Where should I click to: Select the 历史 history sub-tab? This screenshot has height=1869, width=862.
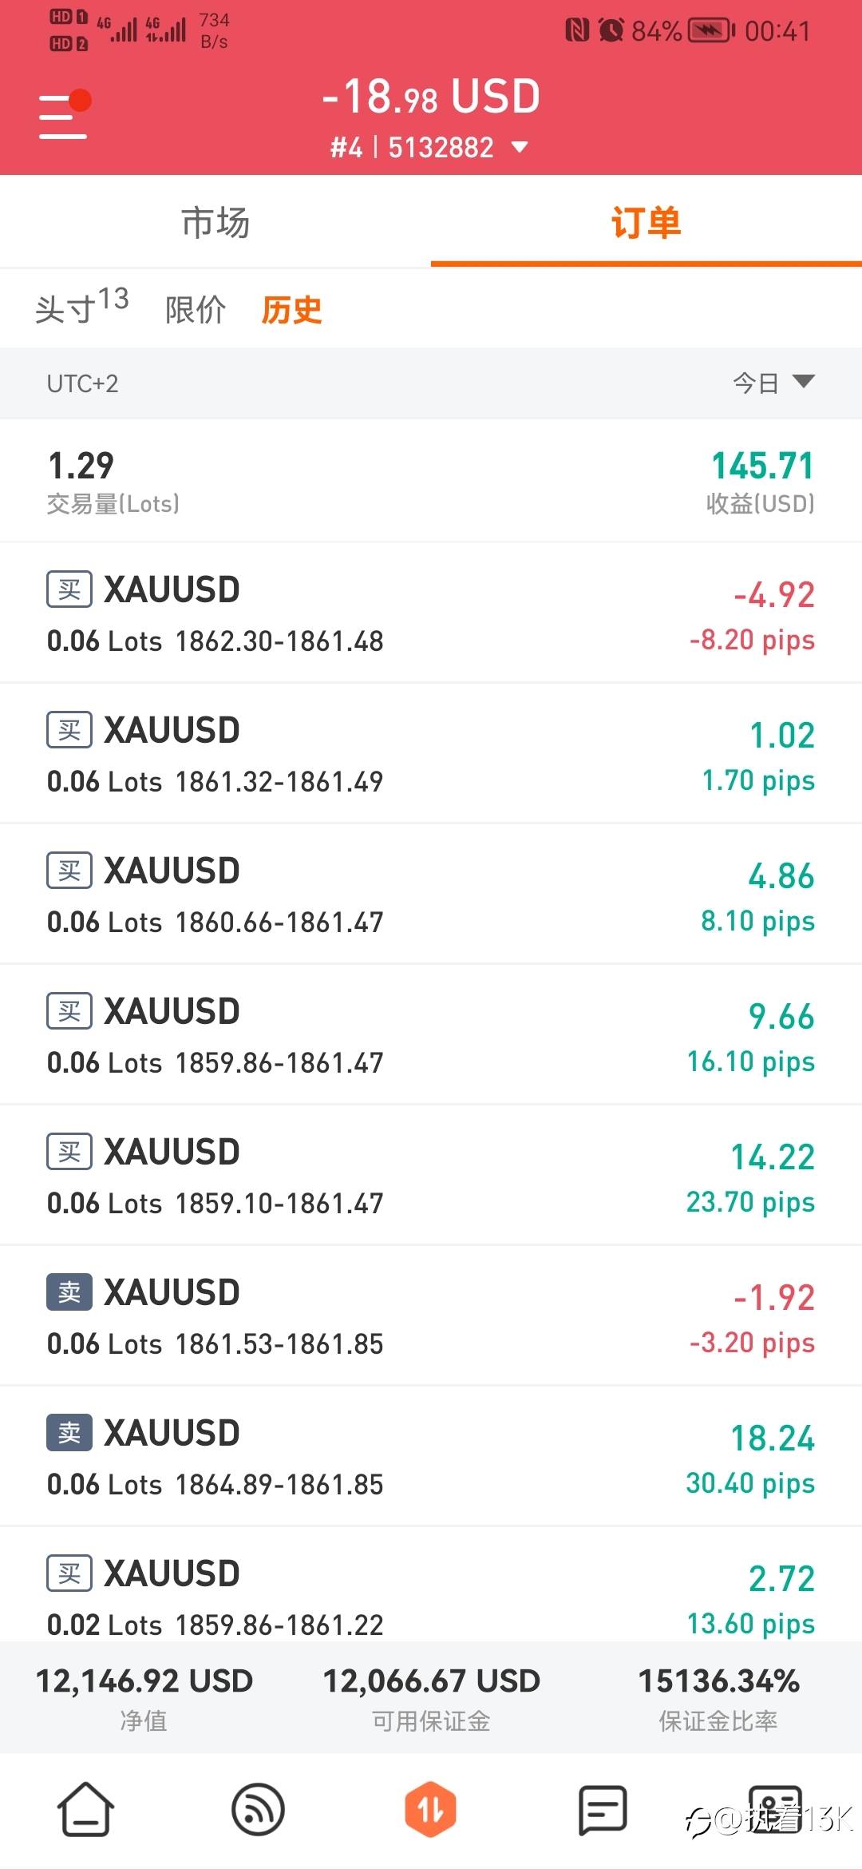coord(292,310)
